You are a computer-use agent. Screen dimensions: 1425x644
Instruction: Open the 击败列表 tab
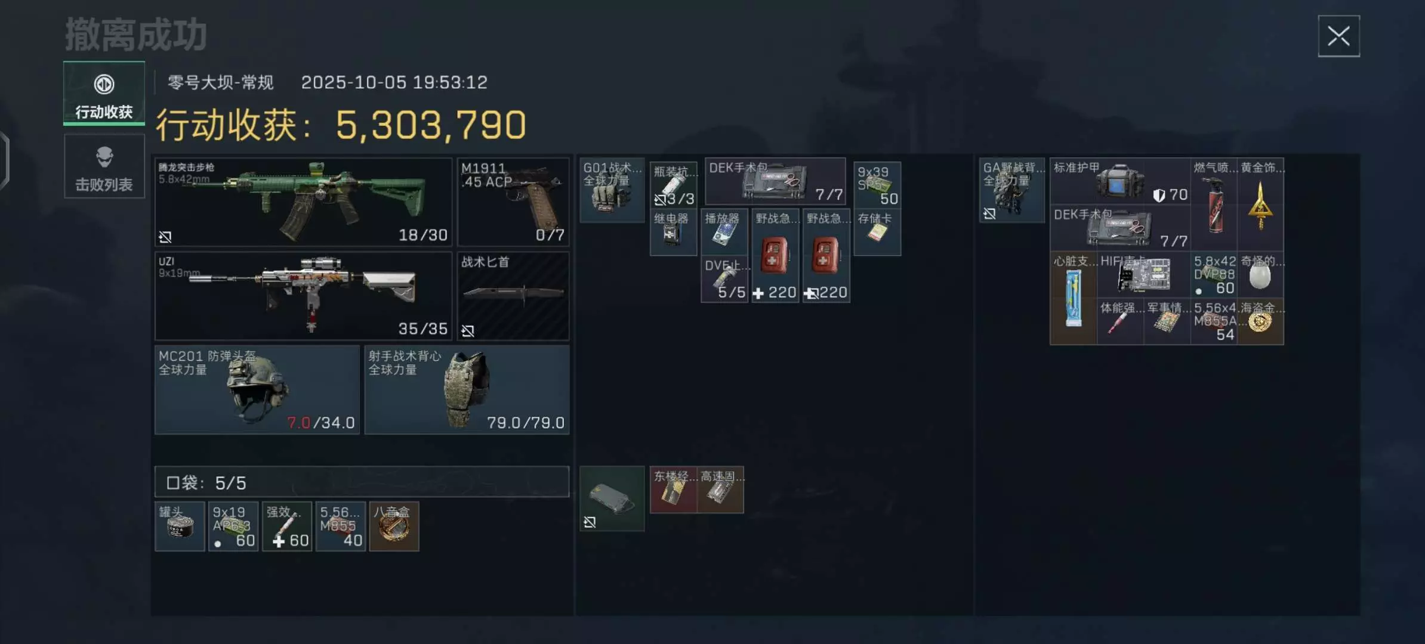[x=104, y=166]
